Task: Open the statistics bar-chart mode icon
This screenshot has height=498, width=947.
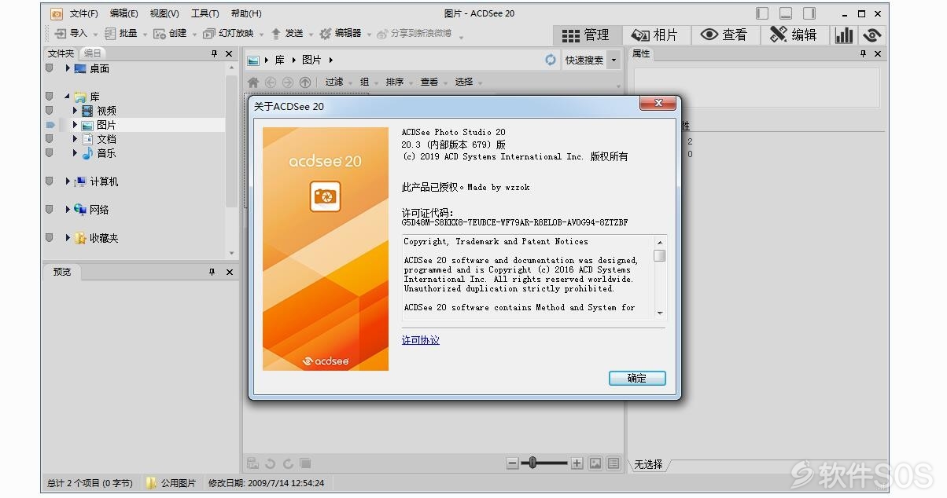Action: (844, 35)
